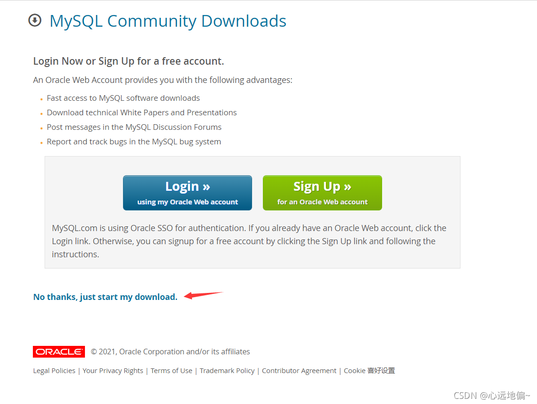Click the red arrow annotation
The image size is (537, 404).
click(203, 295)
